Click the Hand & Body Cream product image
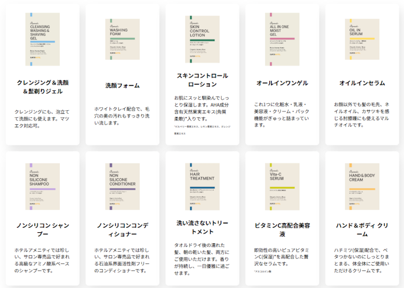 [x=362, y=187]
